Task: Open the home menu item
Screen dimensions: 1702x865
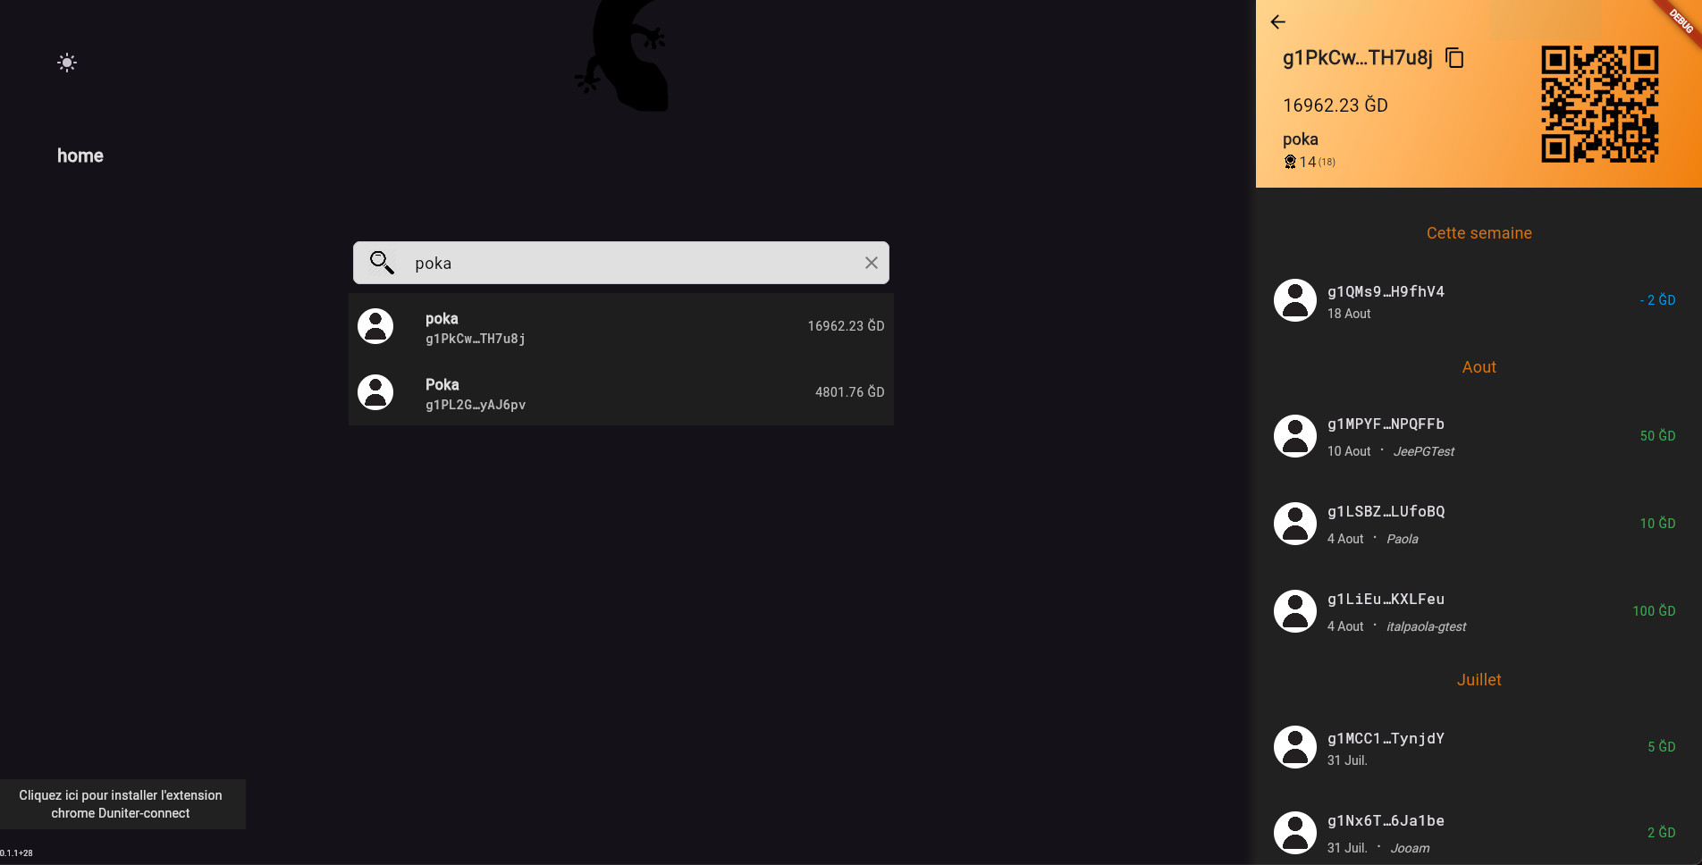Action: point(80,155)
